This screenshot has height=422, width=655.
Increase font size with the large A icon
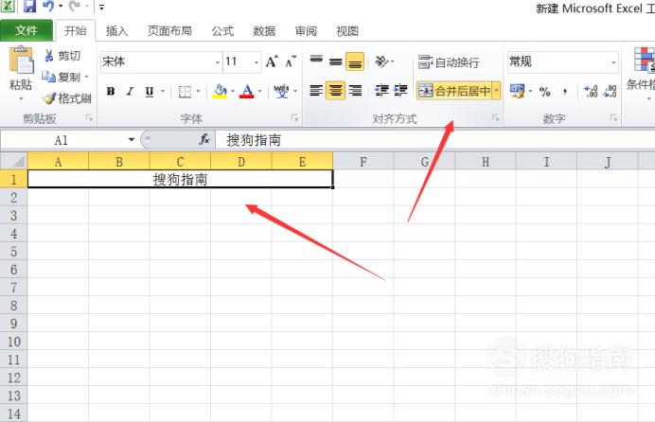[272, 62]
